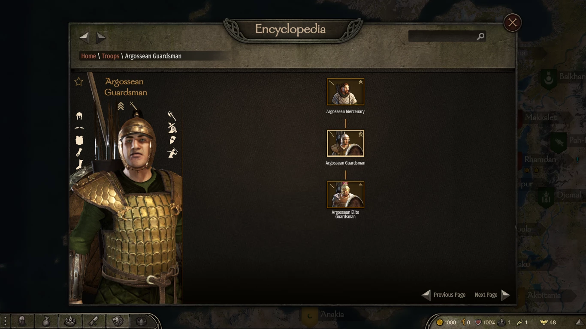The height and width of the screenshot is (329, 586).
Task: Click the Next Page button
Action: (492, 295)
